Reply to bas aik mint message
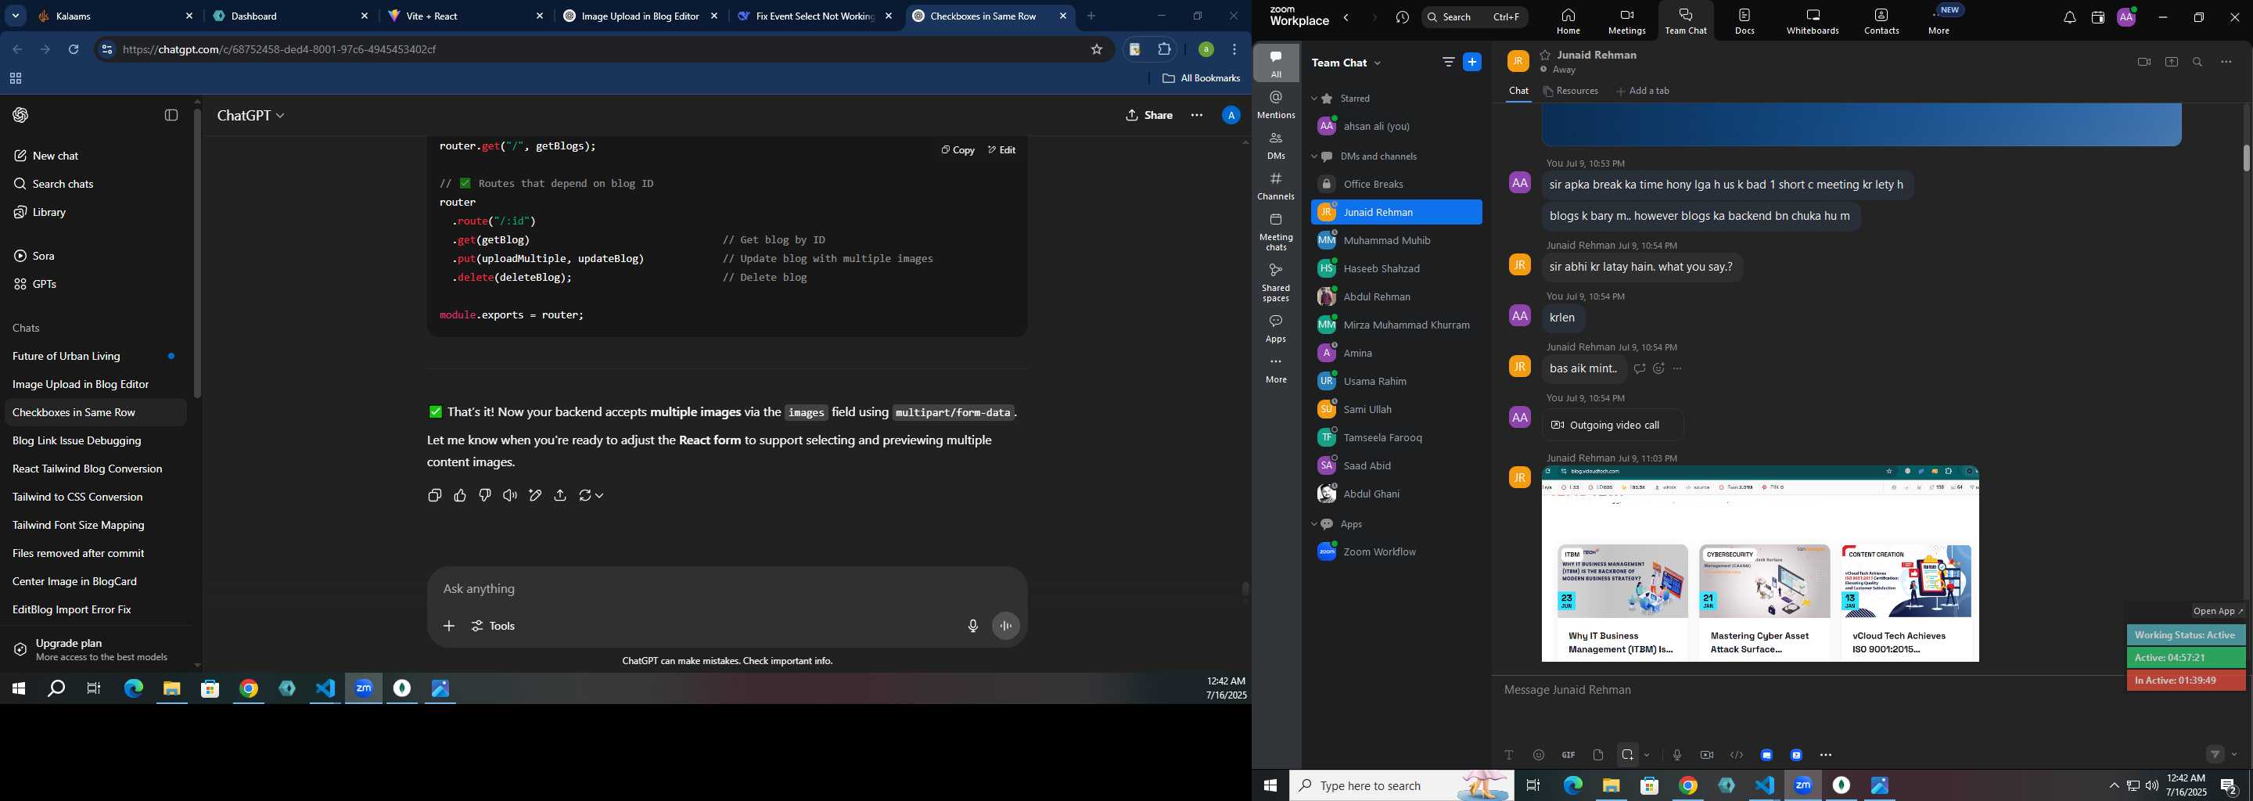Screen dimensions: 2253x801 click(x=1639, y=369)
